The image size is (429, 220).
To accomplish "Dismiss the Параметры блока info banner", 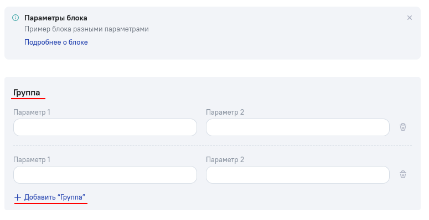I will [x=409, y=18].
